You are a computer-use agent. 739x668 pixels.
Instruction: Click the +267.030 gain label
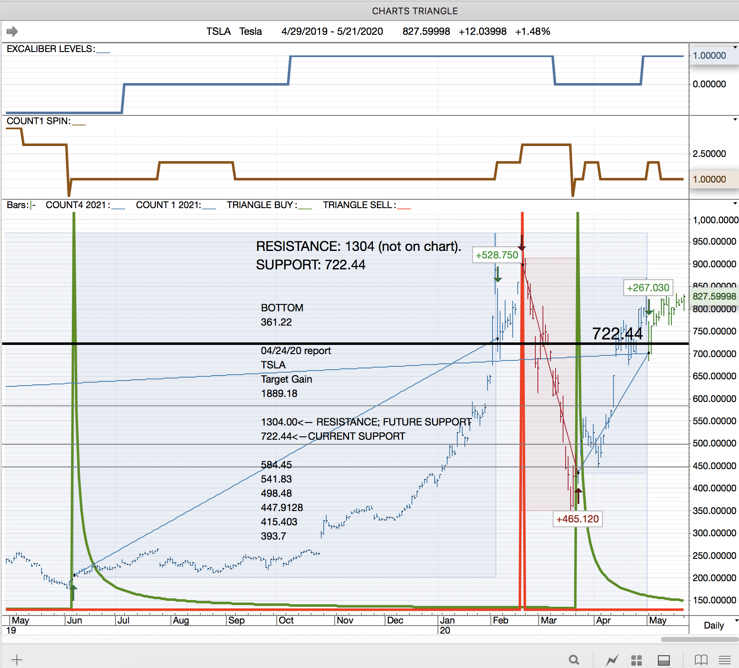pos(648,288)
